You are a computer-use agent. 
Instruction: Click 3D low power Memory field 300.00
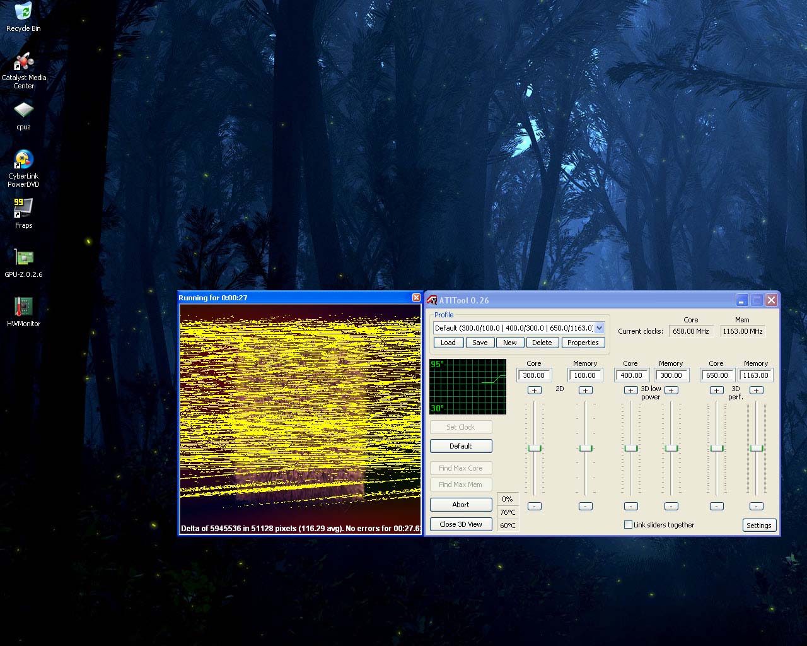pyautogui.click(x=672, y=375)
